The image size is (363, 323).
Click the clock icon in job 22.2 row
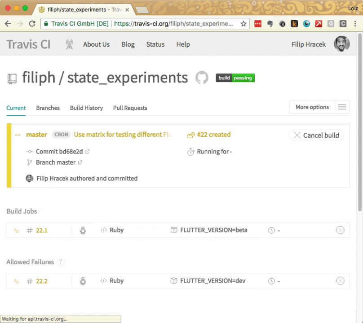tap(271, 281)
